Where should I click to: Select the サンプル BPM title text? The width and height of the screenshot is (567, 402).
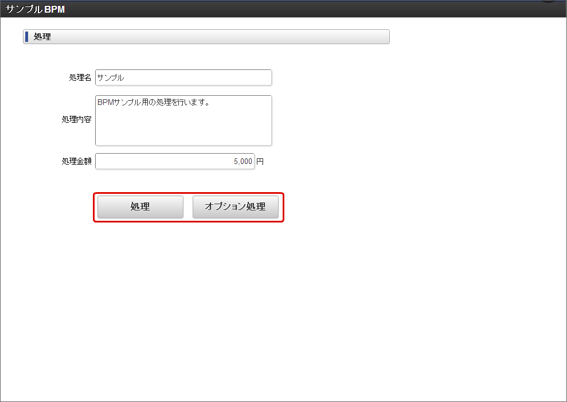pyautogui.click(x=35, y=9)
